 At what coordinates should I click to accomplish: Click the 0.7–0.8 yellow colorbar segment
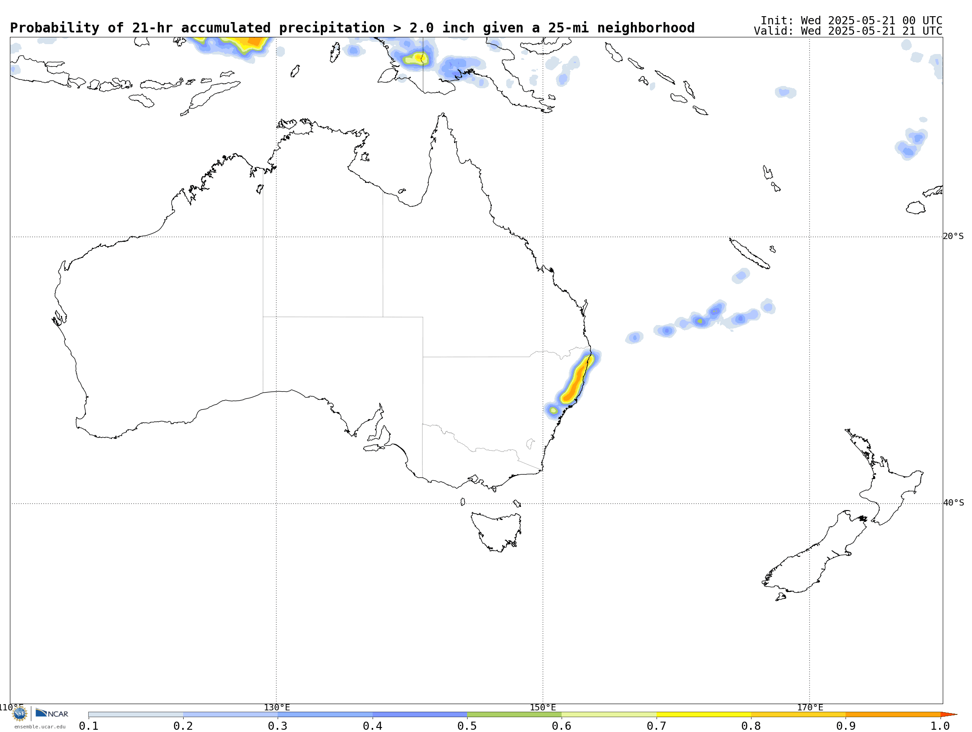coord(704,714)
